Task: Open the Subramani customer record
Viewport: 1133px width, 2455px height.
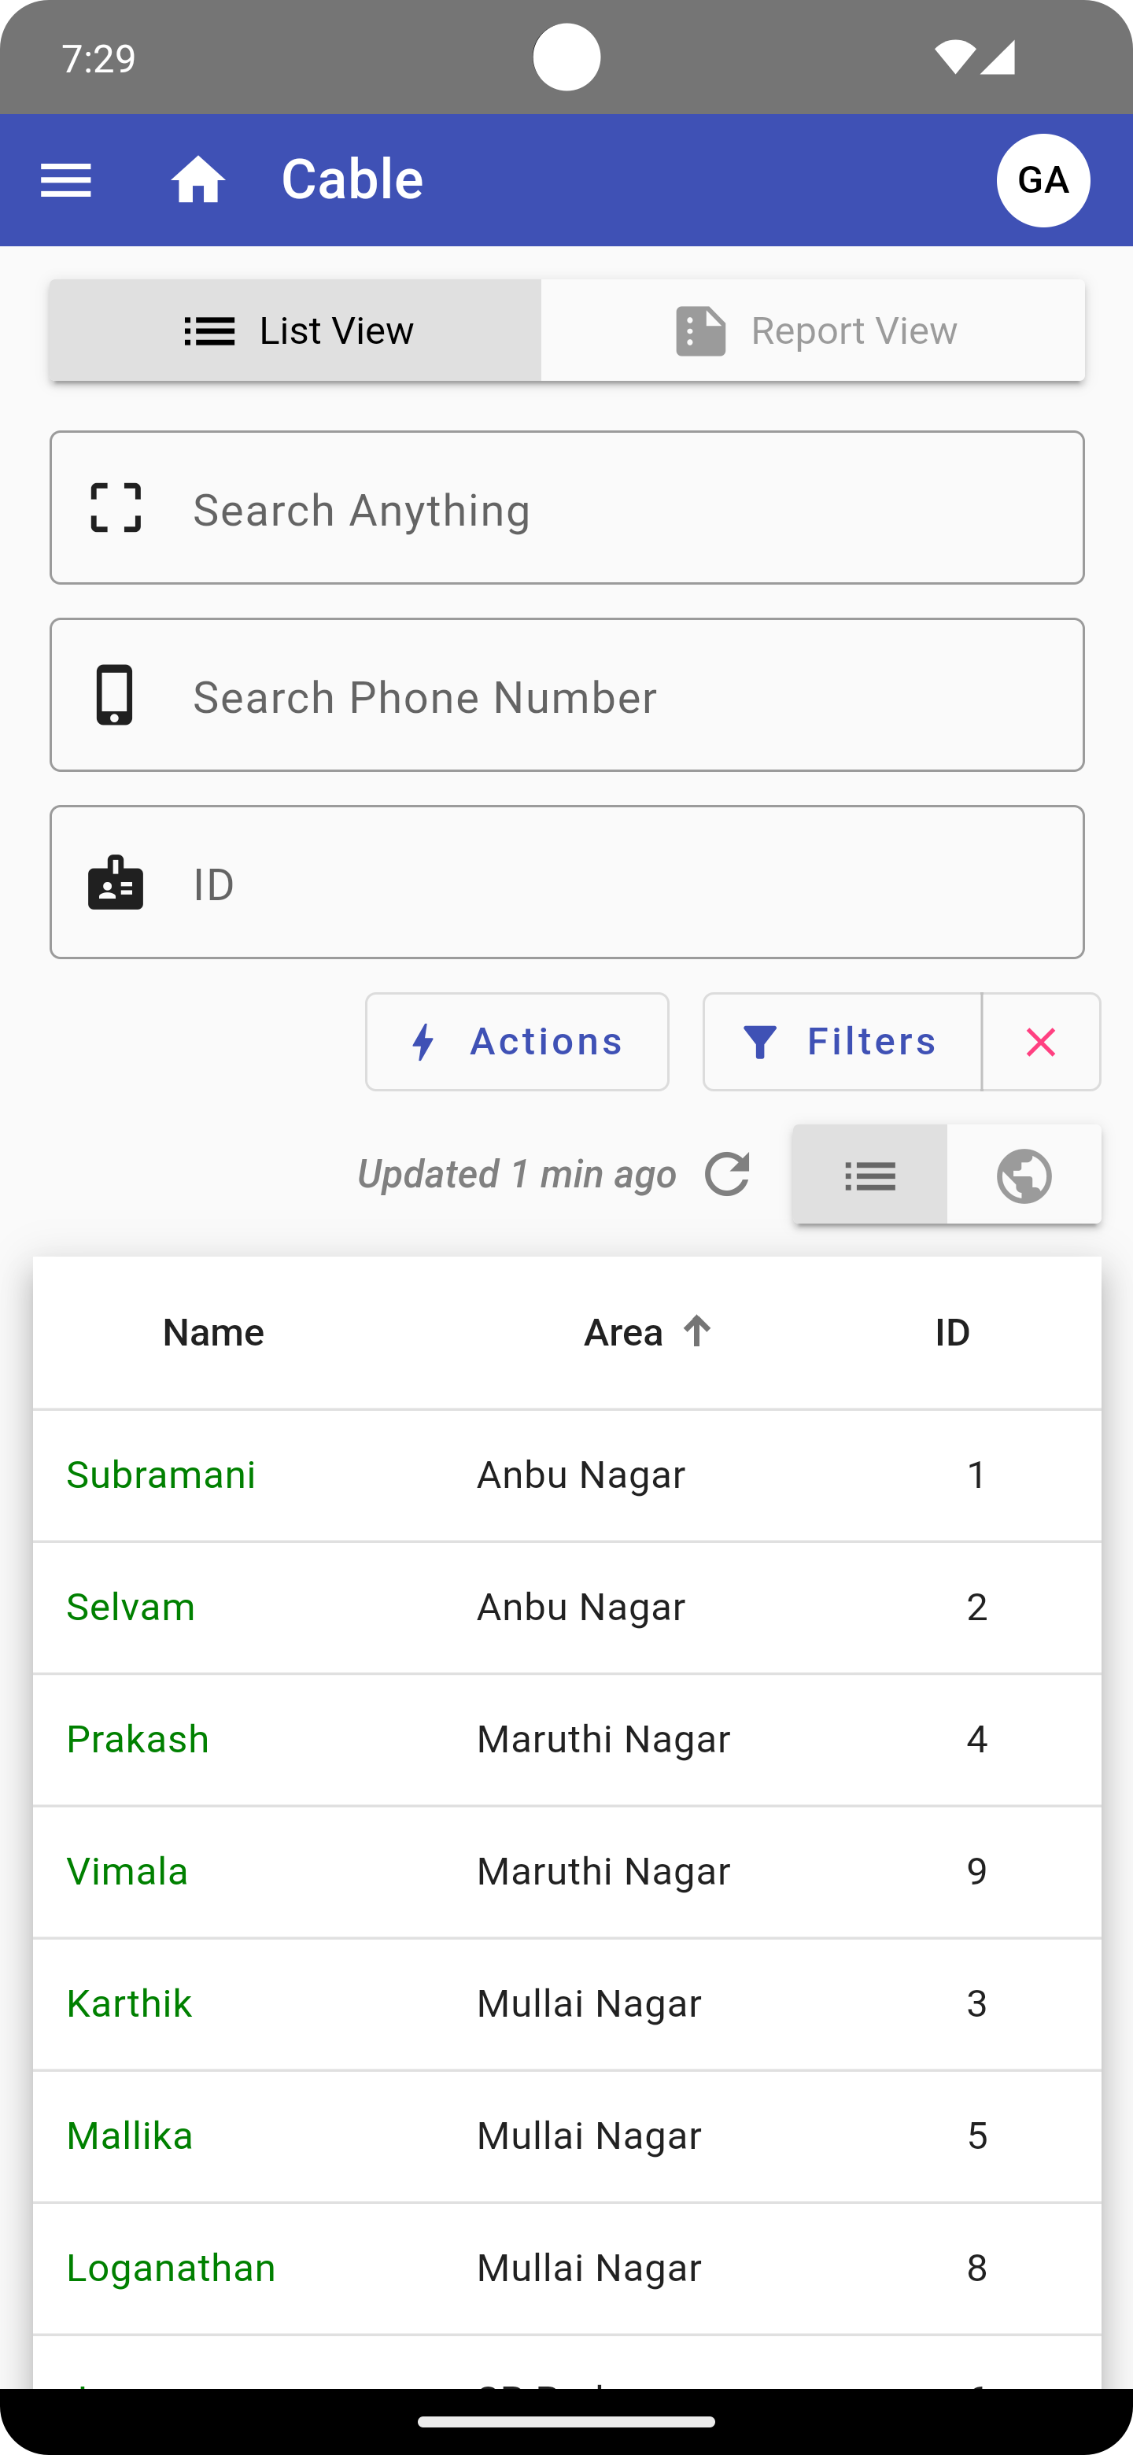Action: 161,1475
